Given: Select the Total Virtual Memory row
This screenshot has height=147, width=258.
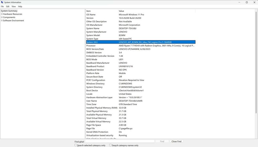Looking at the screenshot, I should click(x=141, y=118).
